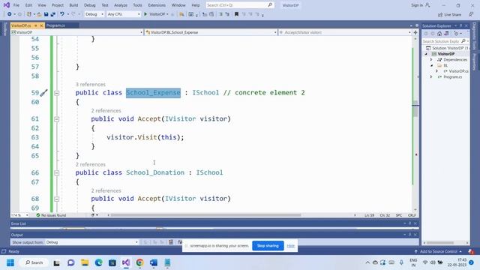Click the Hide link in sharing bar
Screen dimensions: 480x270
[x=290, y=246]
